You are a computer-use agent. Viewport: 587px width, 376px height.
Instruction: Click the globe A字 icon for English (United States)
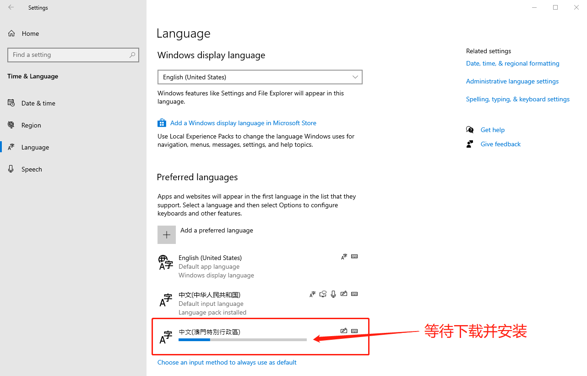click(165, 262)
